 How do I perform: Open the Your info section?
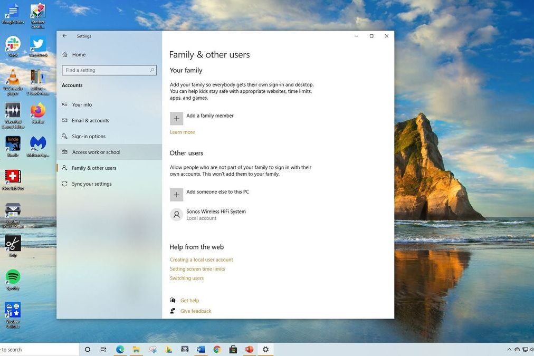[x=82, y=105]
